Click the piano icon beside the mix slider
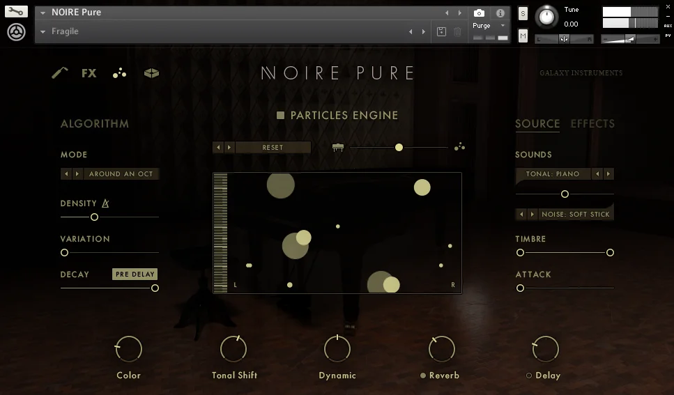This screenshot has width=674, height=395. pos(338,148)
